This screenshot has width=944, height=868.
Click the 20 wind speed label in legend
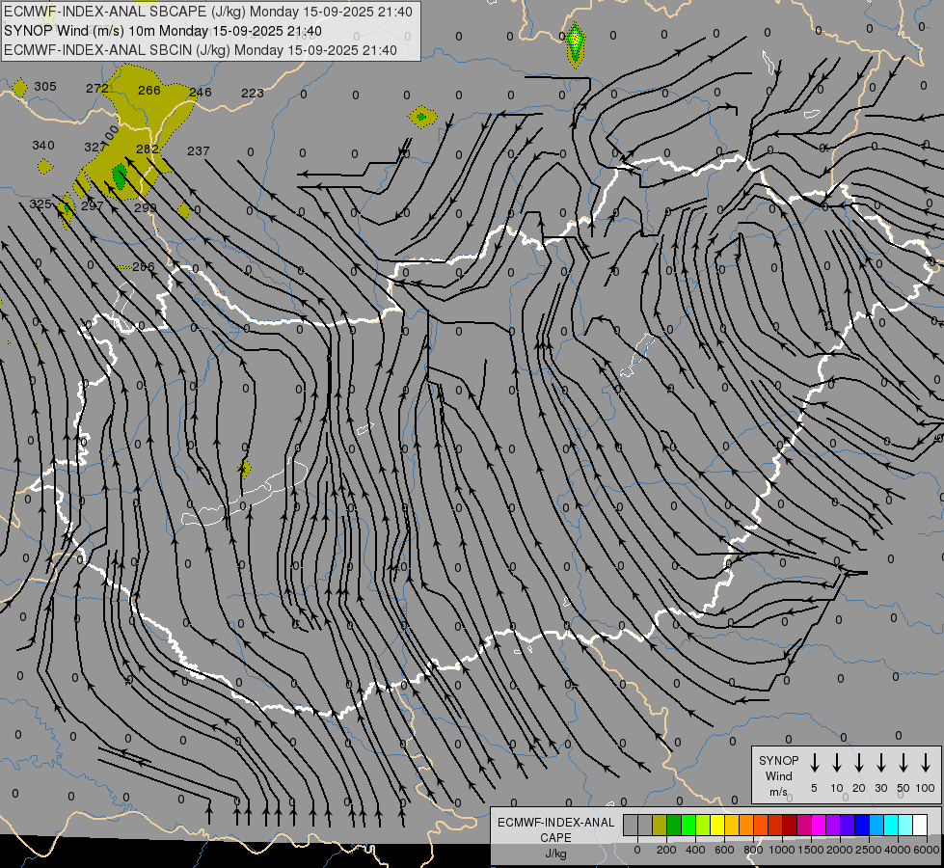(859, 788)
